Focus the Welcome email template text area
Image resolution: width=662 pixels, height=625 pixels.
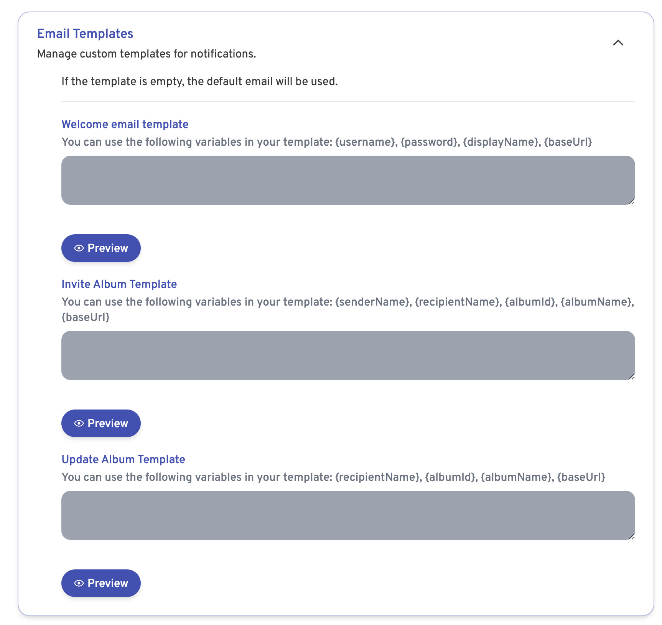coord(348,180)
